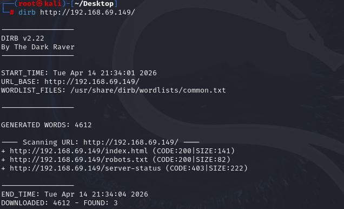Click the index.html result URL
The image size is (344, 209).
tap(79, 151)
